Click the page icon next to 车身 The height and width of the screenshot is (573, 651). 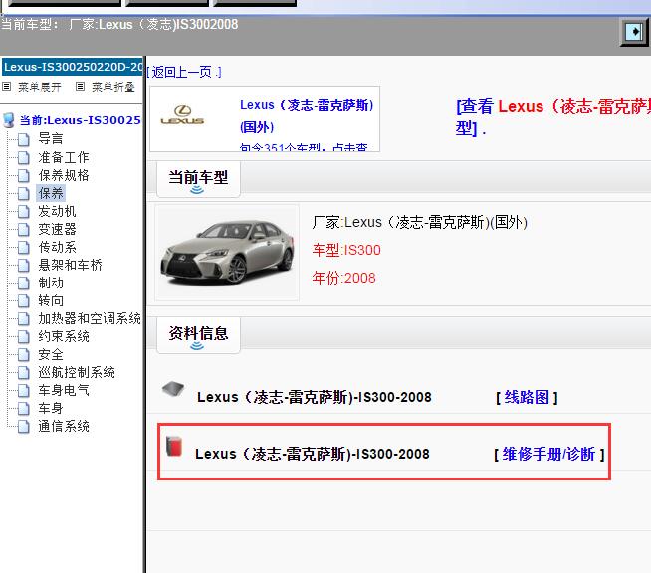pos(24,408)
